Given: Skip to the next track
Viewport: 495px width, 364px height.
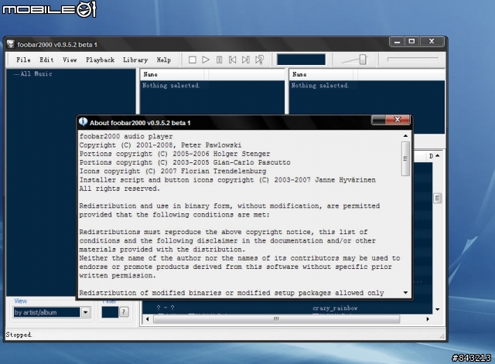Looking at the screenshot, I should tap(246, 60).
